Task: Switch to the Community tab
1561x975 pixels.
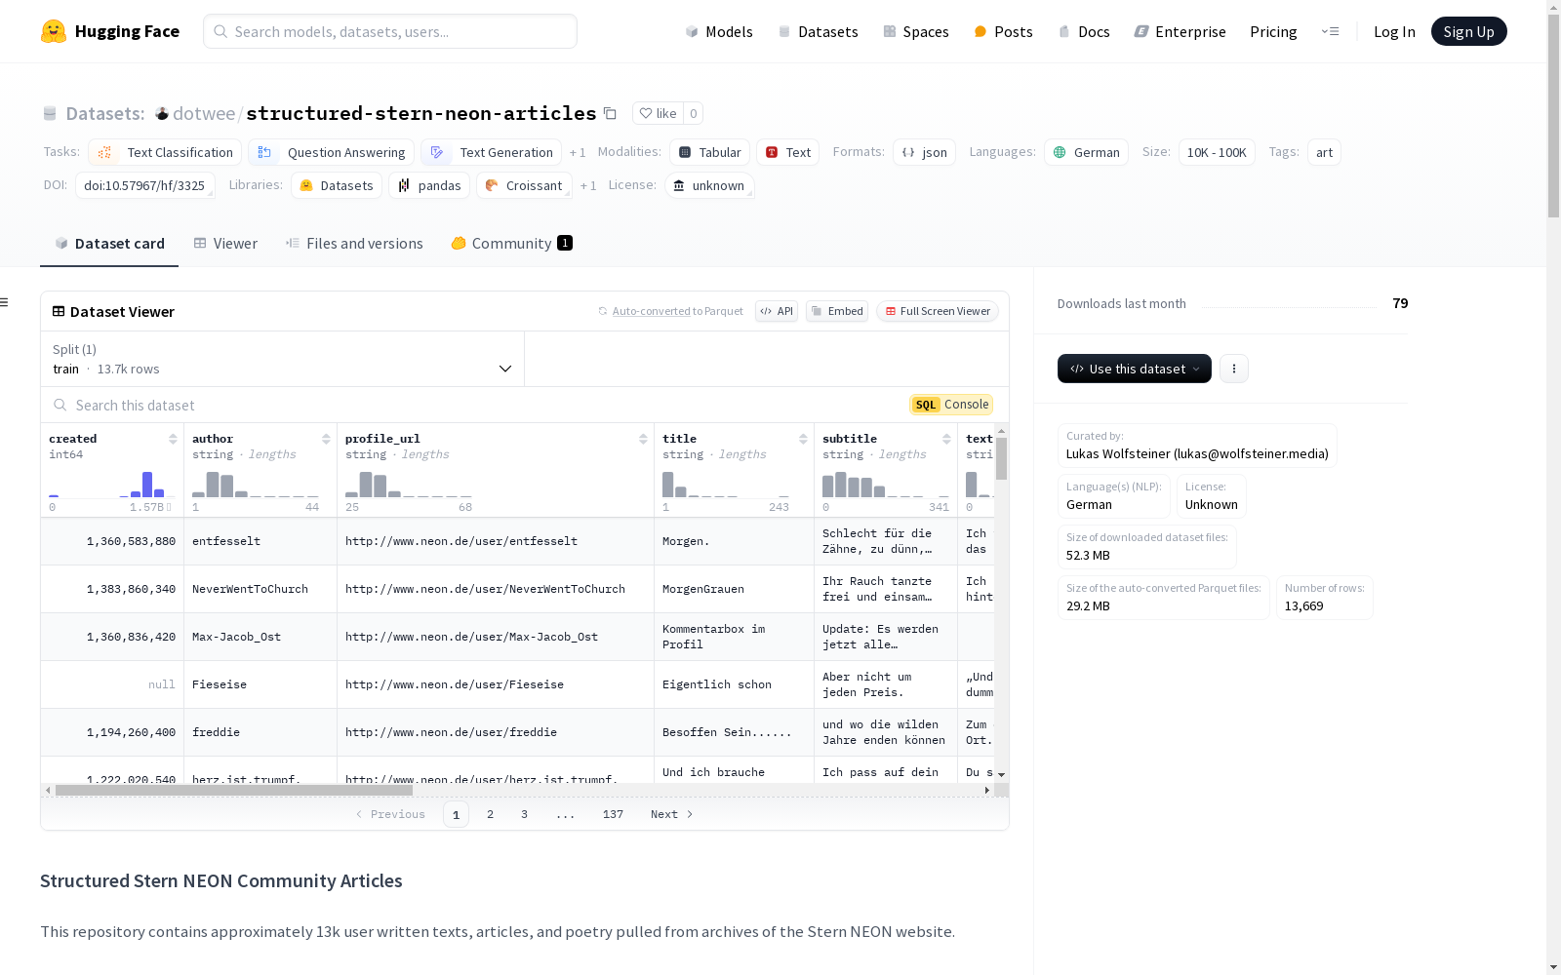Action: [512, 244]
